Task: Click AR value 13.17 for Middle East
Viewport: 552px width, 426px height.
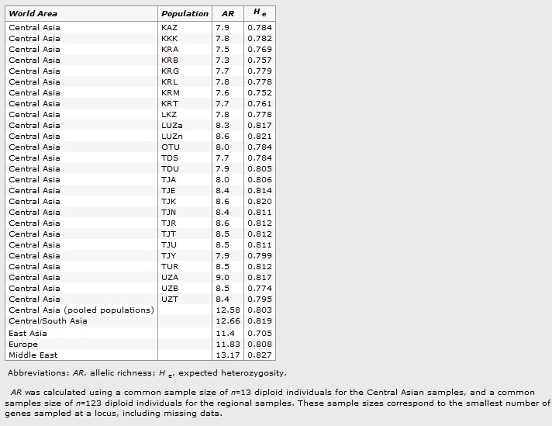Action: 228,355
